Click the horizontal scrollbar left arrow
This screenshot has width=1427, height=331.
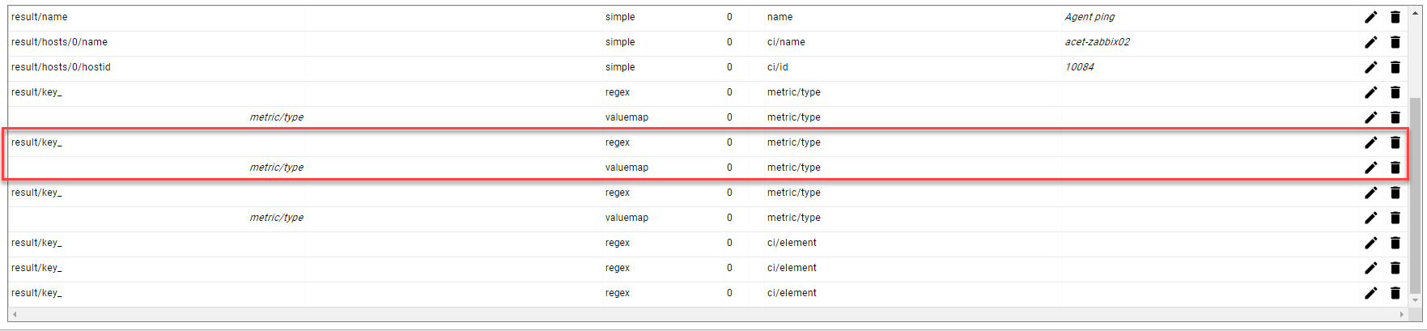tap(15, 314)
